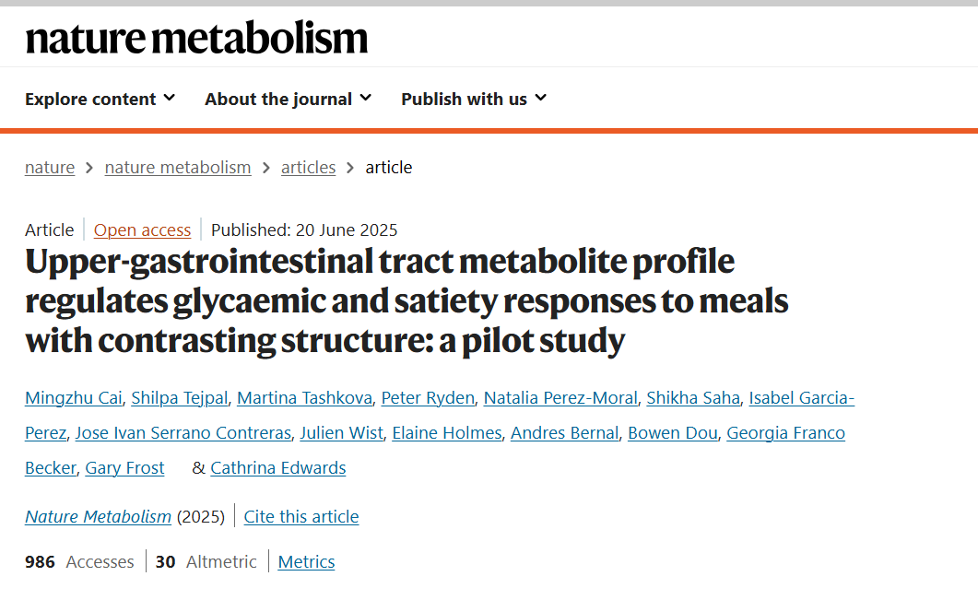Open author Peter Ryden's profile
This screenshot has width=978, height=600.
click(x=428, y=398)
